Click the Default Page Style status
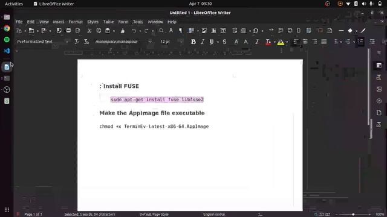The image size is (387, 217). [154, 215]
